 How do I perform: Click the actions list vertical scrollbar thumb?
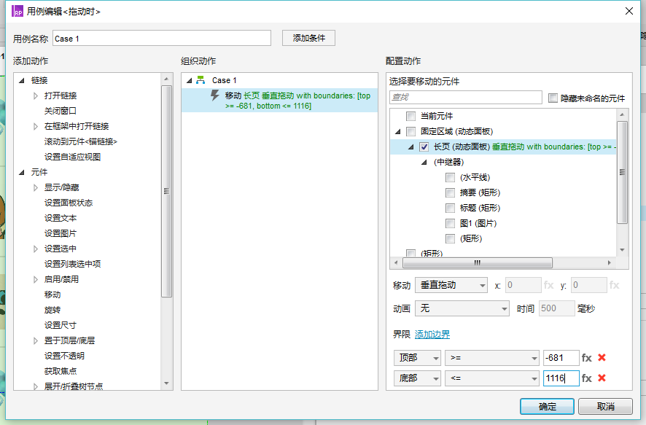pos(166,191)
